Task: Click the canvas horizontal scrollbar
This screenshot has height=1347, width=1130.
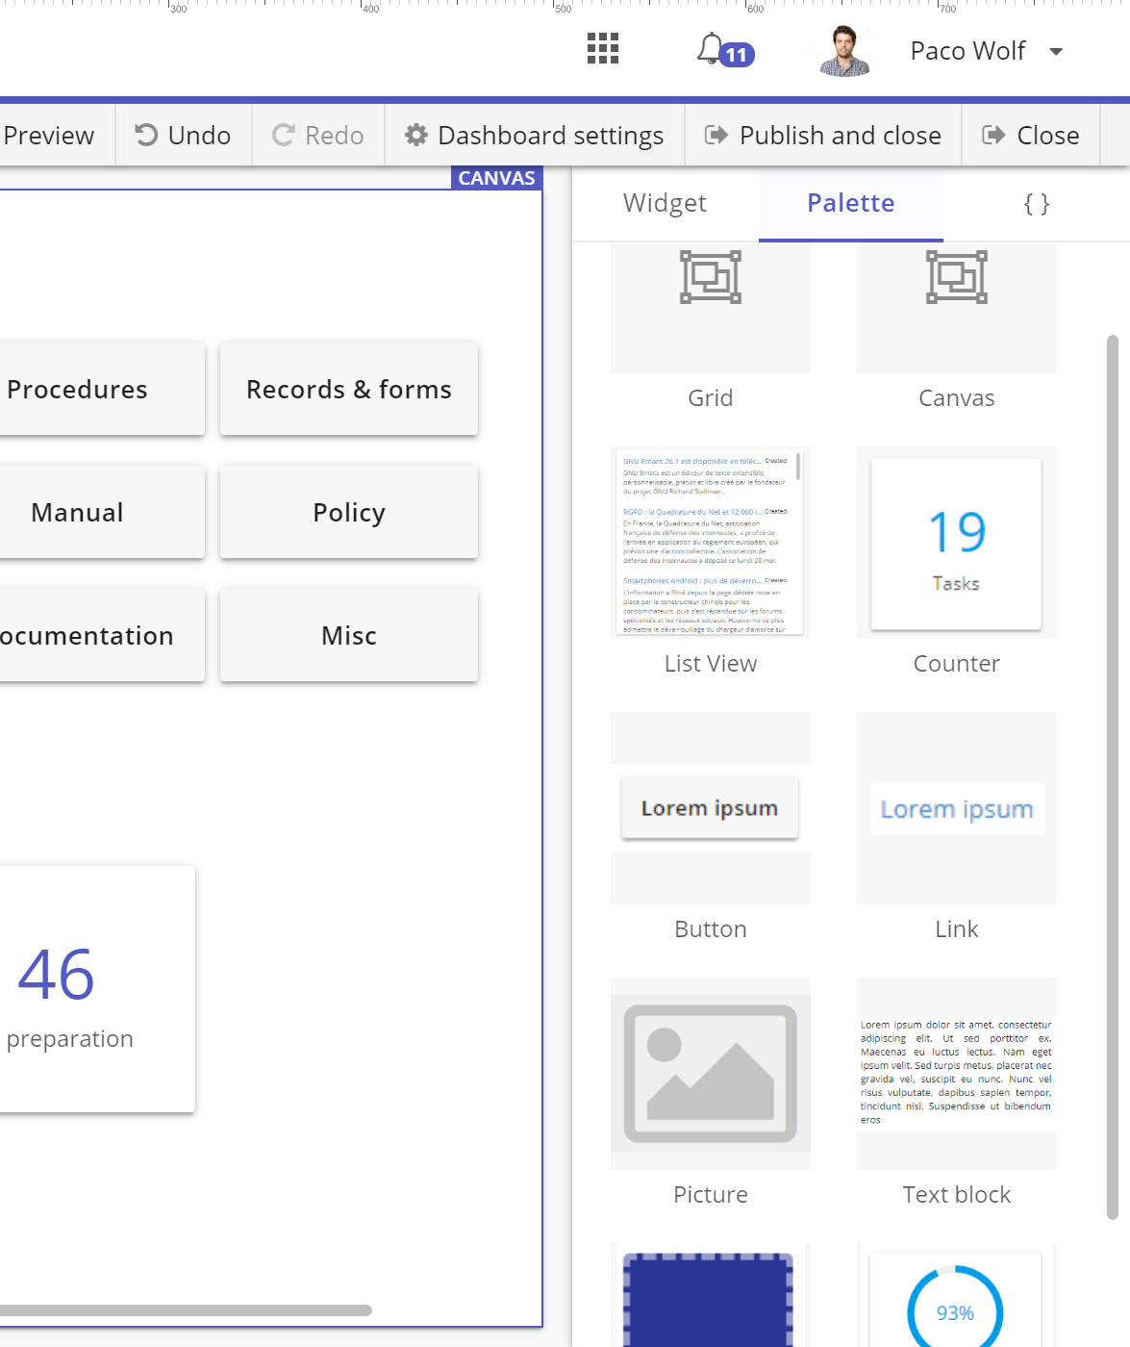Action: (x=186, y=1310)
